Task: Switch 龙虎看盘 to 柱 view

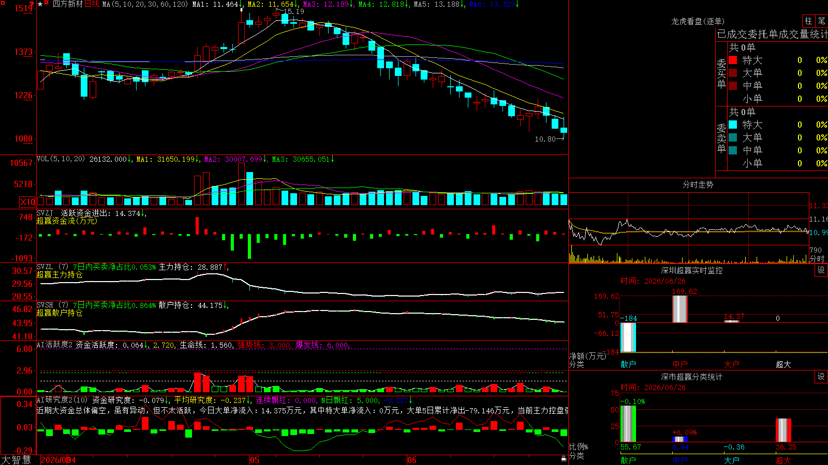Action: coord(808,21)
